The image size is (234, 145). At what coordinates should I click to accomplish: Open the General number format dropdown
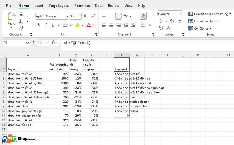coord(181,14)
